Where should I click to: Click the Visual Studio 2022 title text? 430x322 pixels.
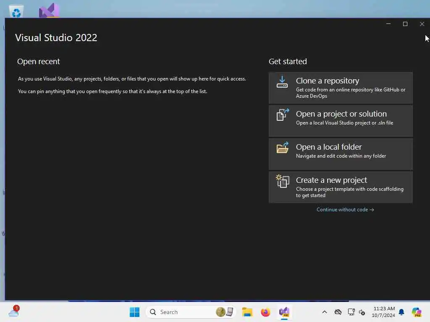[56, 38]
